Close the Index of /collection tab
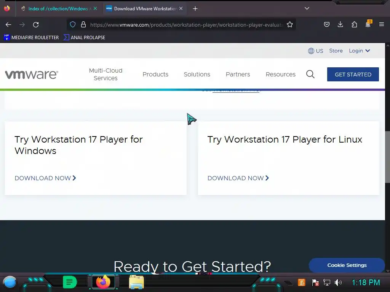390x292 pixels. pos(95,8)
